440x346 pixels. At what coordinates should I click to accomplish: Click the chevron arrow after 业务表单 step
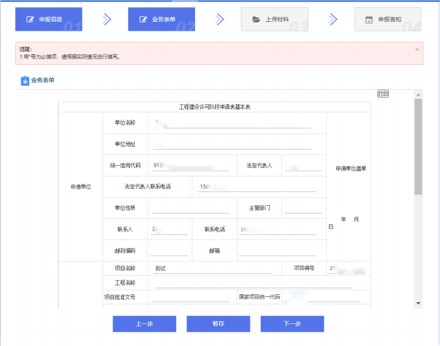[220, 19]
